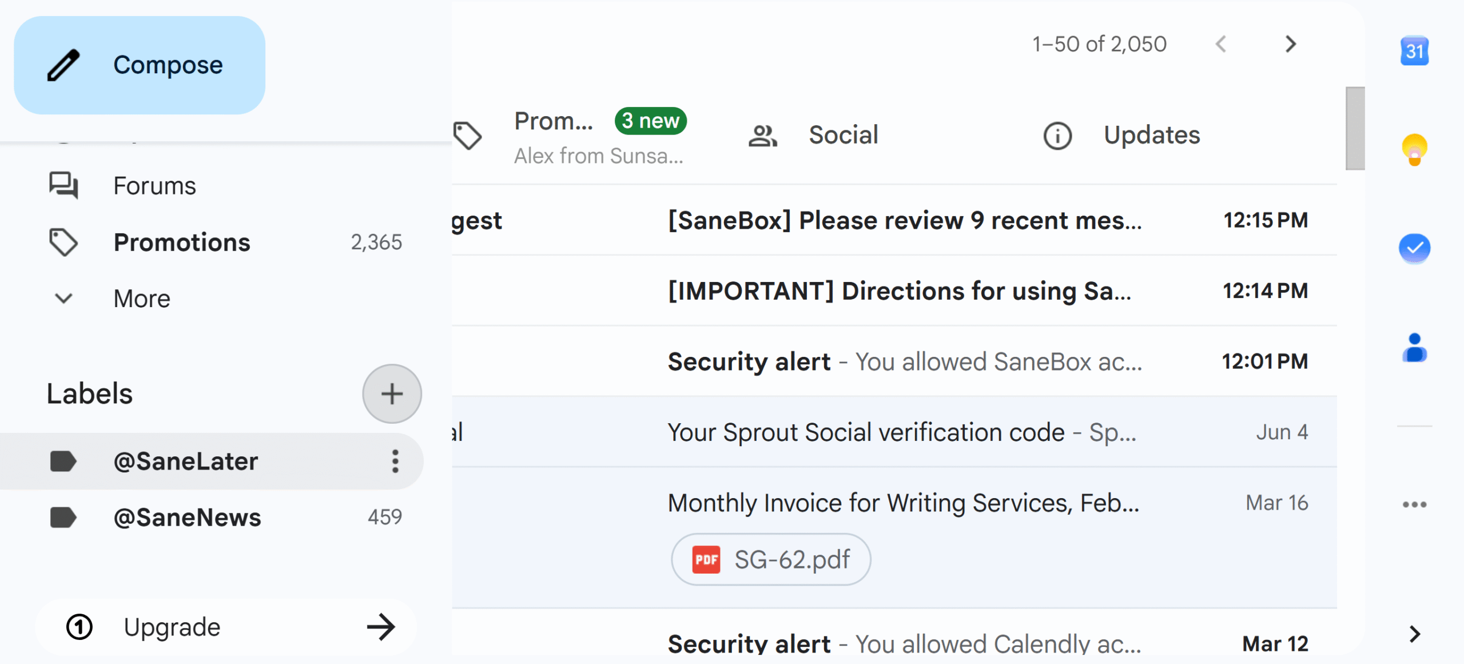Open Sprout Social verification code email
Image resolution: width=1464 pixels, height=664 pixels.
(894, 432)
